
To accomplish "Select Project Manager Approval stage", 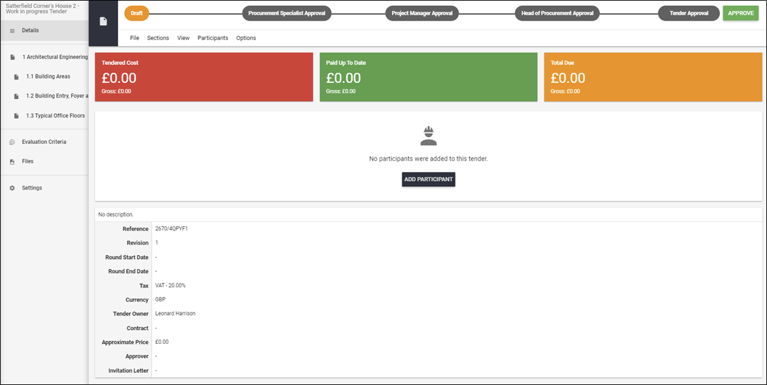I will tap(422, 13).
